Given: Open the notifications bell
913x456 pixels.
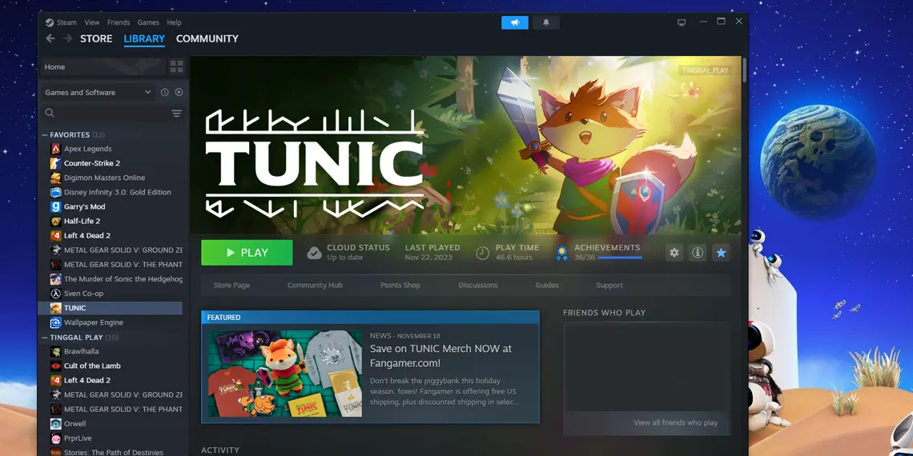Looking at the screenshot, I should pyautogui.click(x=546, y=22).
